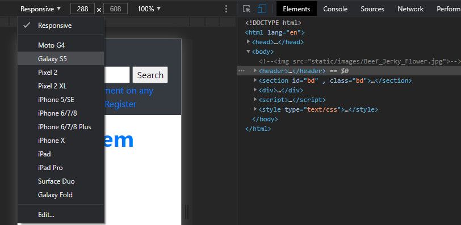
Task: Expand the section id="bd" node
Action: (255, 80)
